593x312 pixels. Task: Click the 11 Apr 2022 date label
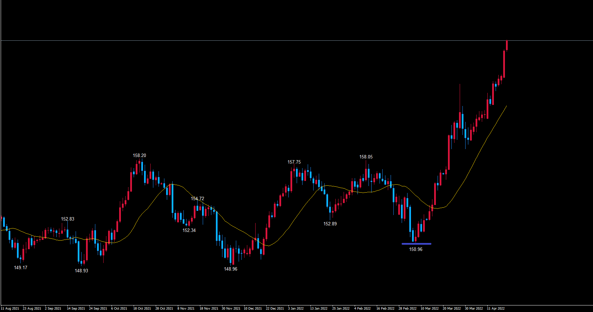pos(496,309)
